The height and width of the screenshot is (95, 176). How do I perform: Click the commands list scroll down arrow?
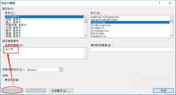pyautogui.click(x=171, y=36)
